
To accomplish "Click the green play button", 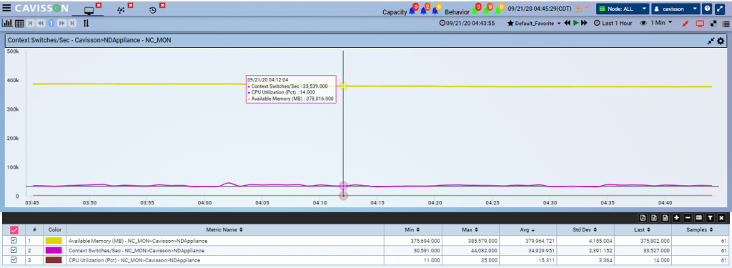I will (x=576, y=23).
